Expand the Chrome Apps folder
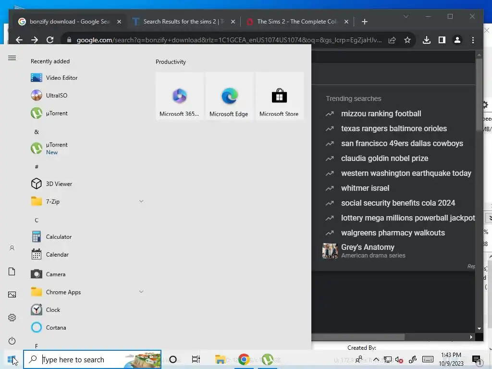 (141, 292)
